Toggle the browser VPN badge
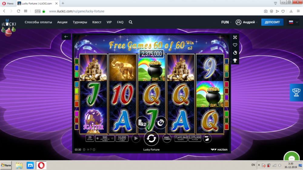303x170 pixels. (38, 11)
